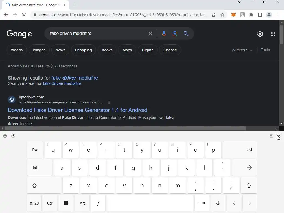The image size is (284, 213).
Task: Filter results by News
Action: pyautogui.click(x=60, y=50)
